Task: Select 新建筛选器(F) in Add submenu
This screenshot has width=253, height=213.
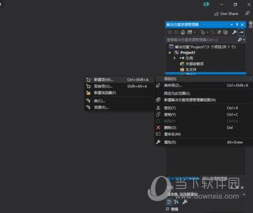Action: pyautogui.click(x=119, y=93)
